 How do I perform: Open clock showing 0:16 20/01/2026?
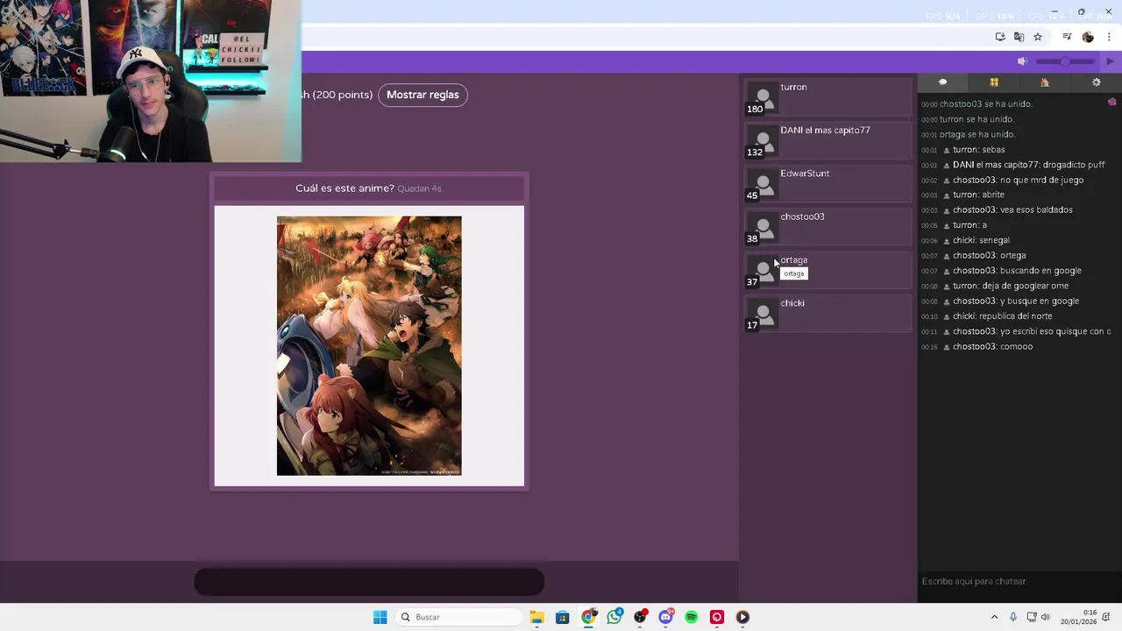[1078, 617]
